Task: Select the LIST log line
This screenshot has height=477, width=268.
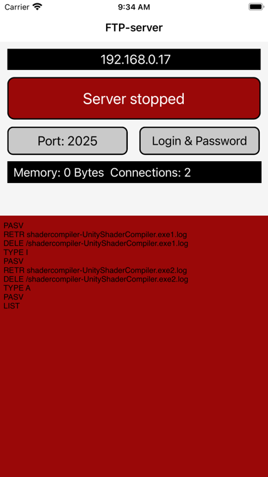Action: point(12,306)
